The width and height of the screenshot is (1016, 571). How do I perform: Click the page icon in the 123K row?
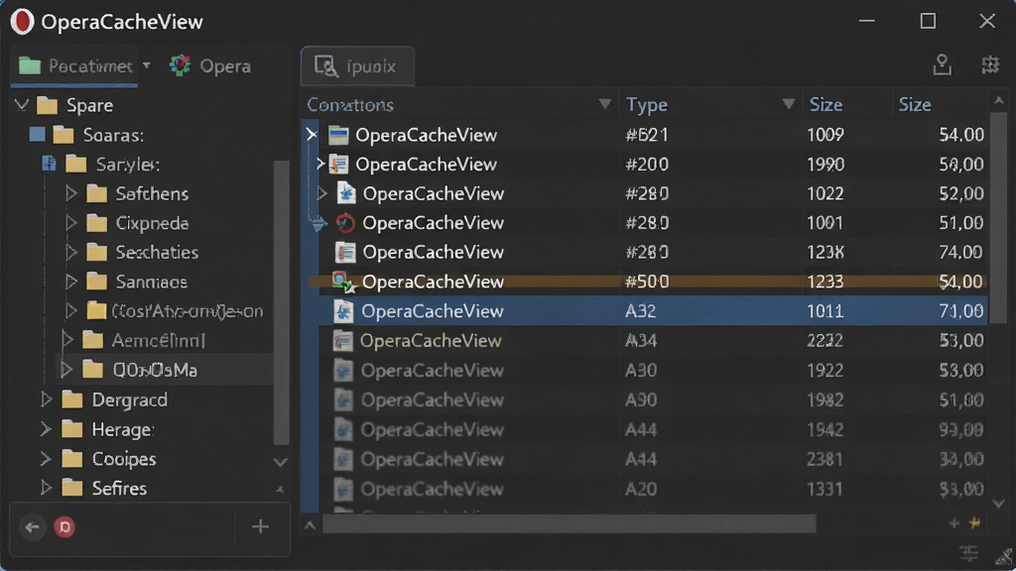pos(344,252)
